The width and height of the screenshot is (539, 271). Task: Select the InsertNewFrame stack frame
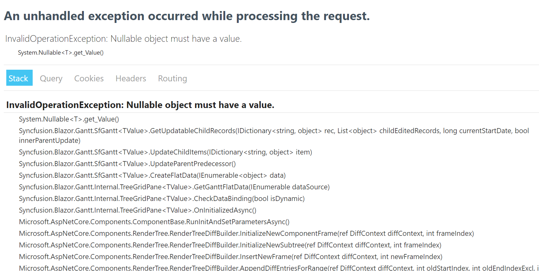[x=230, y=257]
